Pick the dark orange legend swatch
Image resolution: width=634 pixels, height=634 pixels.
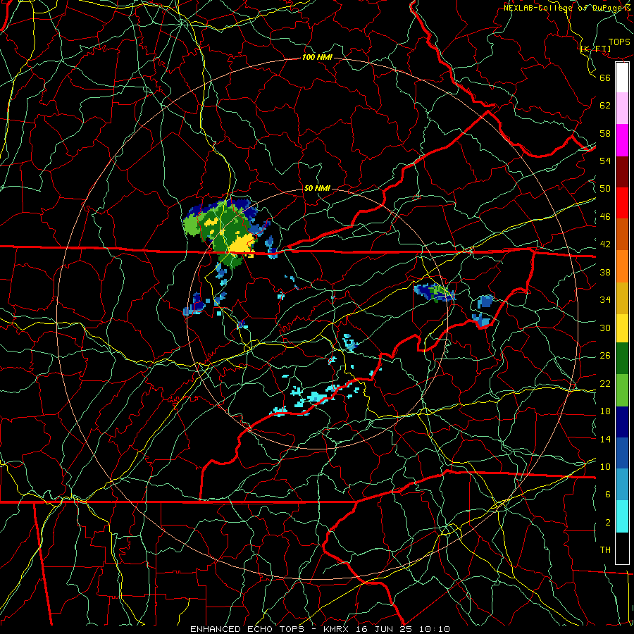[622, 235]
